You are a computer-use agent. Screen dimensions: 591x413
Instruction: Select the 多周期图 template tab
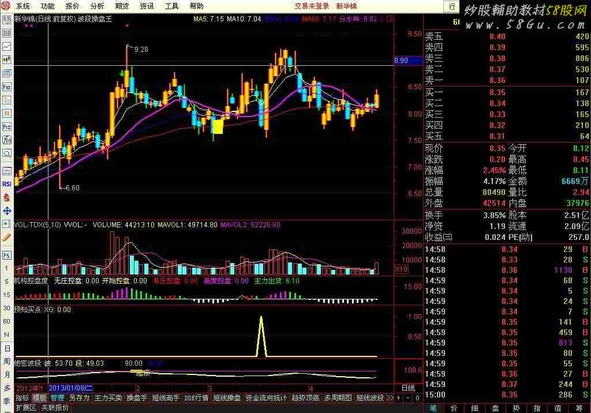[338, 397]
